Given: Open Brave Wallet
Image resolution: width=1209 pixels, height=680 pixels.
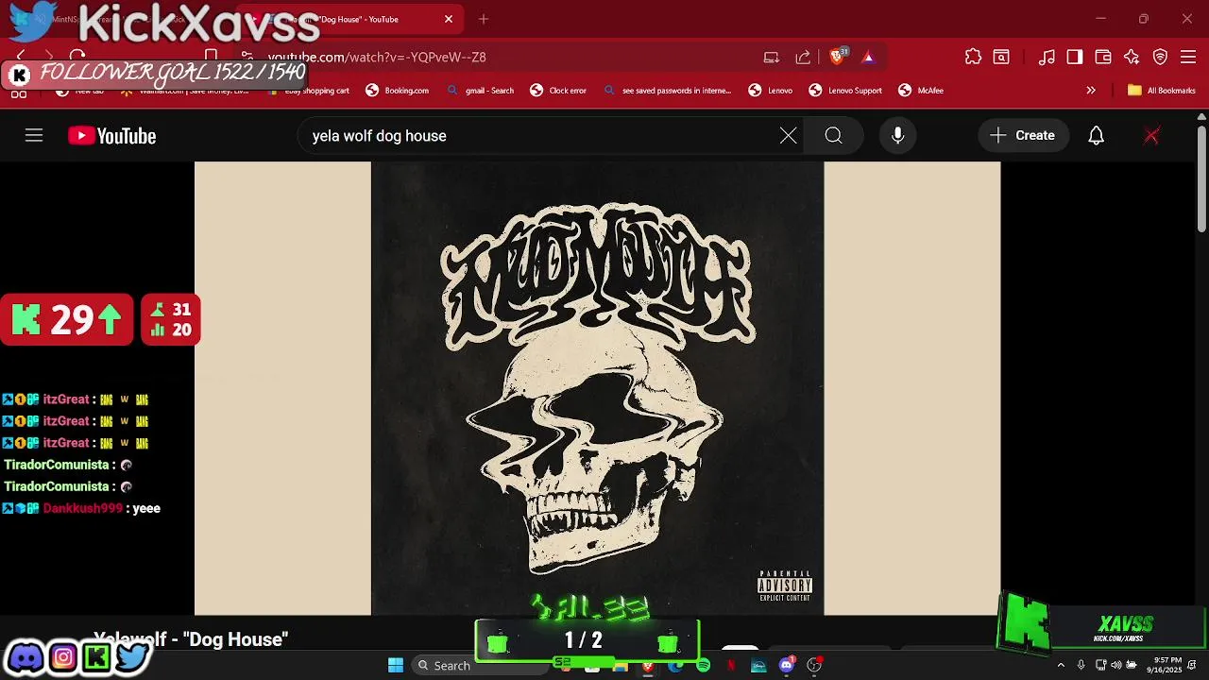Looking at the screenshot, I should pos(1103,57).
